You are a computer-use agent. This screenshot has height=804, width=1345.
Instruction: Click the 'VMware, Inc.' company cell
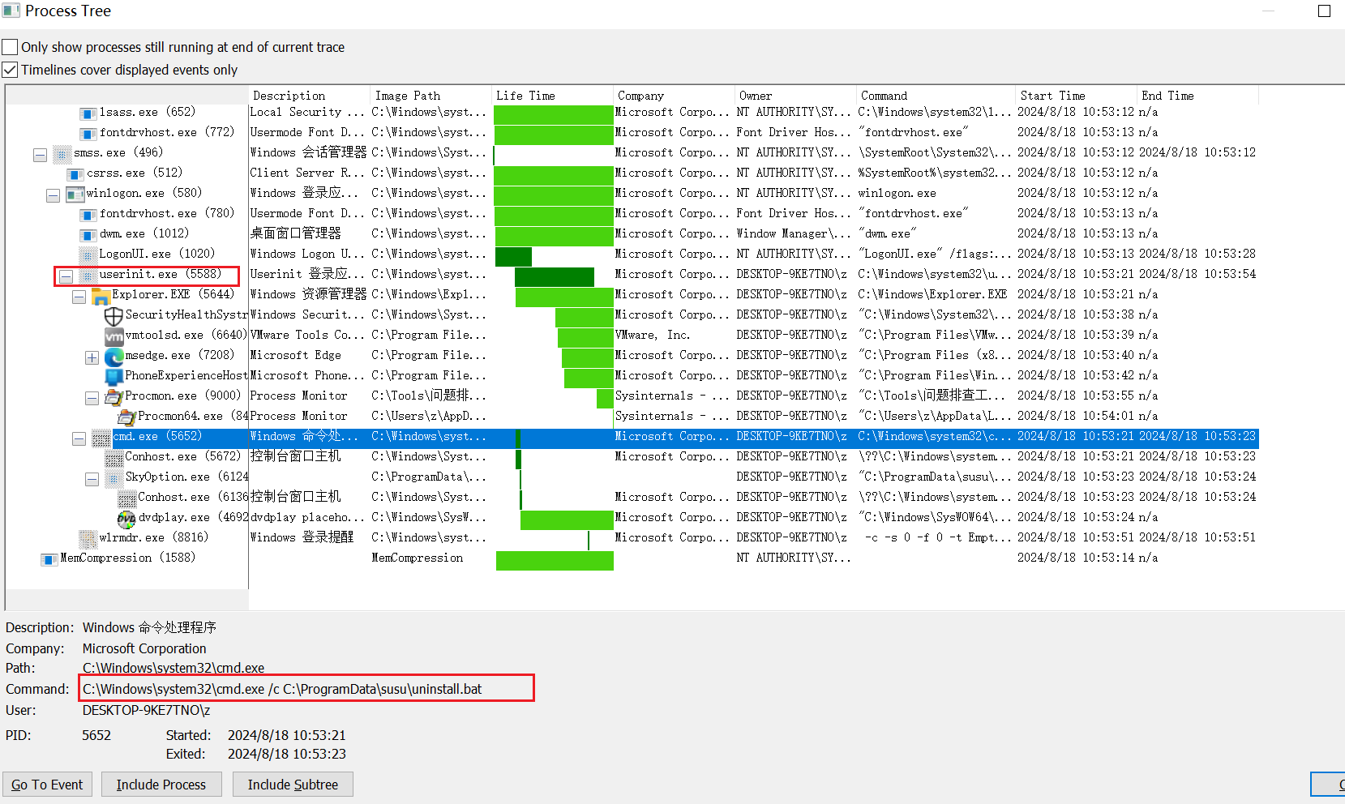(653, 335)
